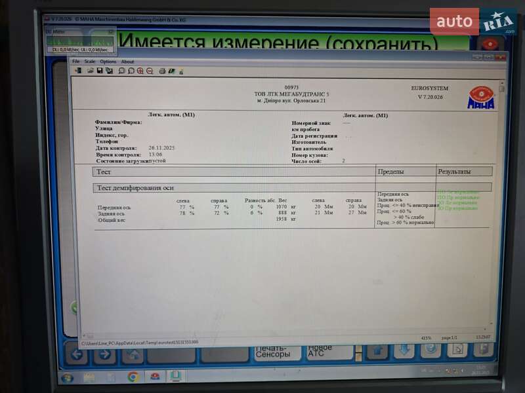Click the padlock icon in toolbar
This screenshot has height=393, width=525.
point(180,71)
